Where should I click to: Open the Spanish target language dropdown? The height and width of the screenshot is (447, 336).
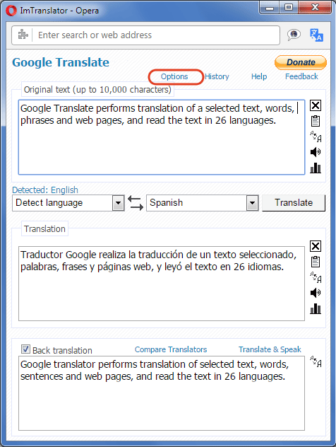(252, 203)
